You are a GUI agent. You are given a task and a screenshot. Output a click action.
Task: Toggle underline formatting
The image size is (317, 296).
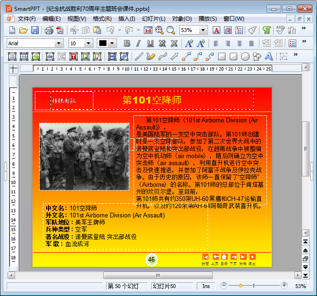(x=150, y=43)
